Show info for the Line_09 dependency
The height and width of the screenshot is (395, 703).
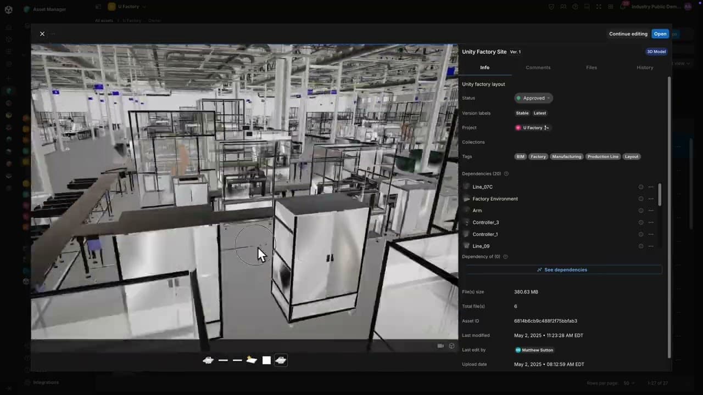click(640, 246)
